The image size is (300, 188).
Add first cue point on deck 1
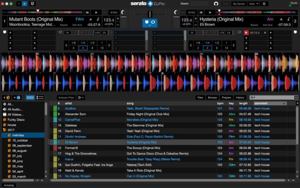pyautogui.click(x=10, y=33)
